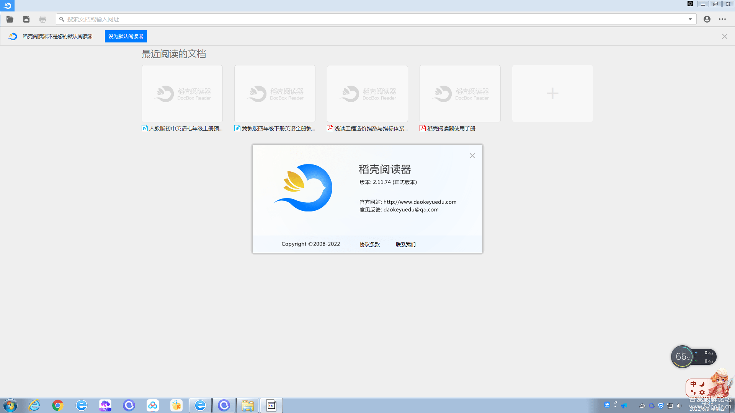
Task: Click the Word icon beside 冀教版四年级
Action: (x=237, y=128)
